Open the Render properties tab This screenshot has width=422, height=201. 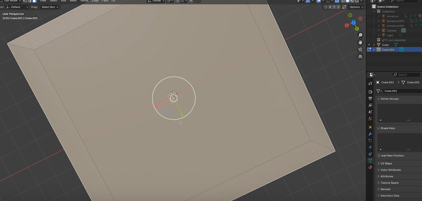point(371,92)
